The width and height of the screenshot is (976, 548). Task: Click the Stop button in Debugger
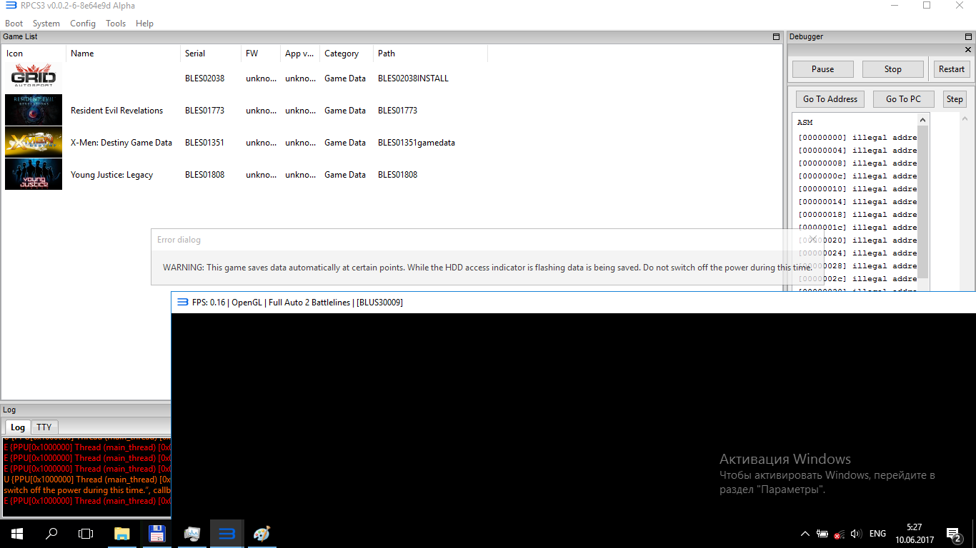point(892,69)
